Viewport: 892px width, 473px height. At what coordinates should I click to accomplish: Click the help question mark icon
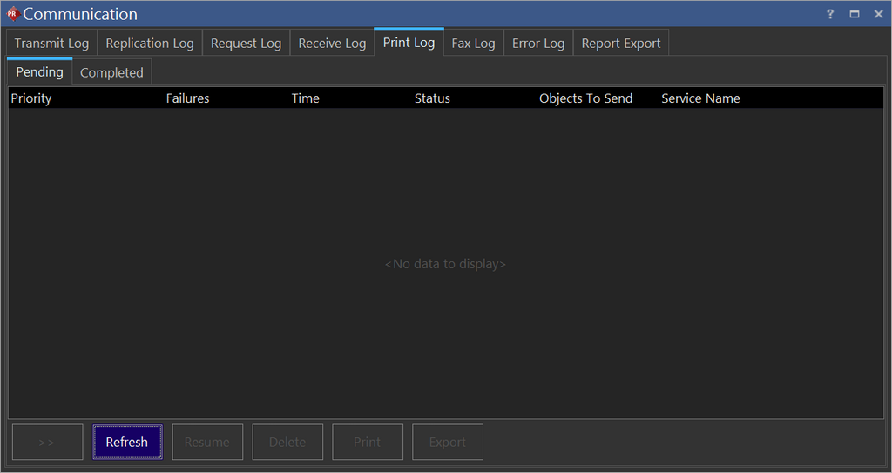click(x=830, y=14)
